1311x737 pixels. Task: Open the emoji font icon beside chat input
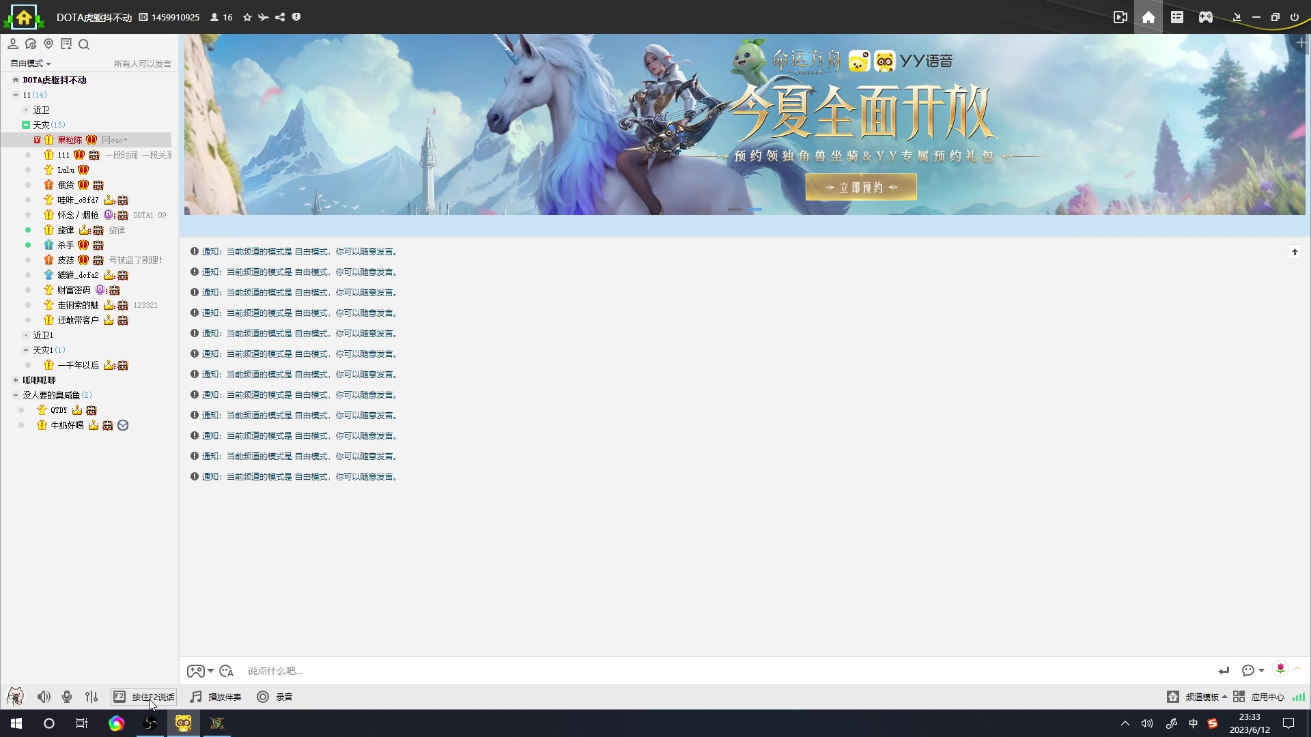point(227,671)
